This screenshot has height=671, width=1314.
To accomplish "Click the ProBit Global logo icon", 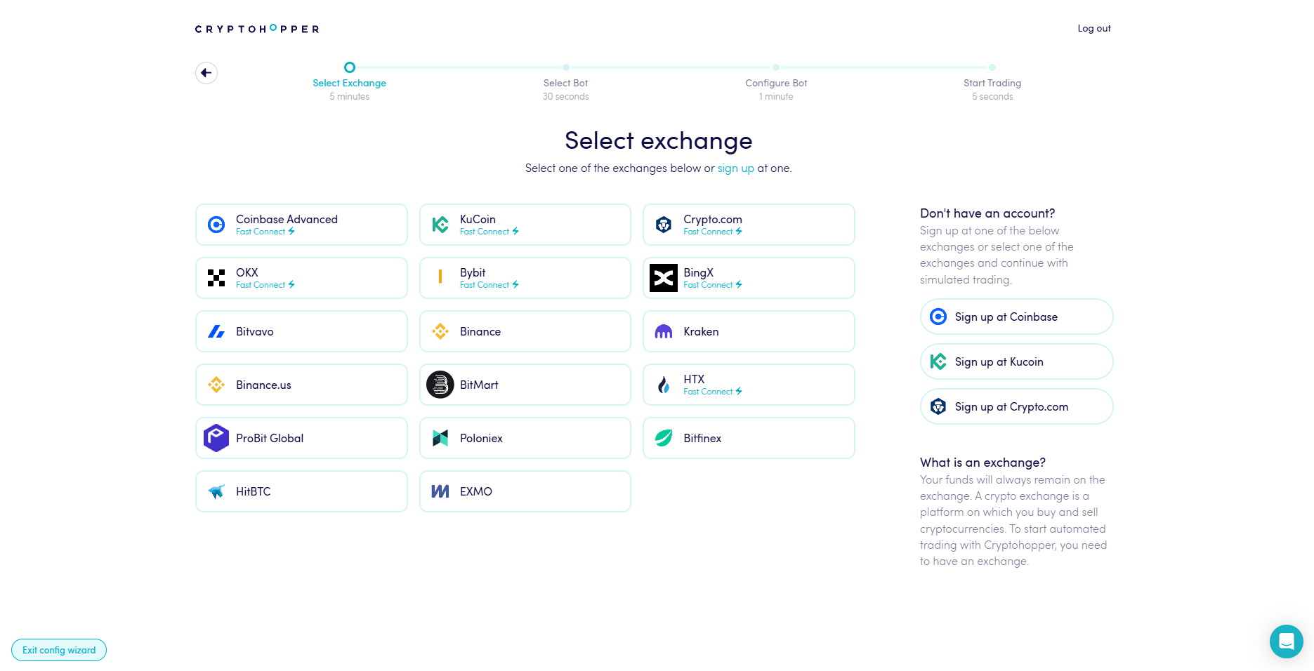I will [216, 438].
